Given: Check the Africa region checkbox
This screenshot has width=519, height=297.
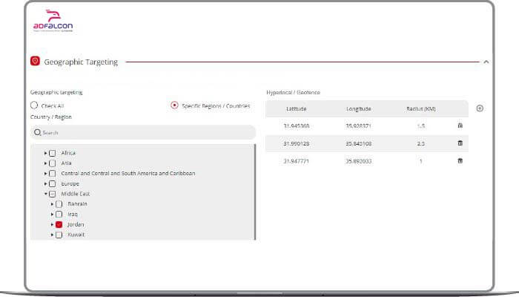Looking at the screenshot, I should click(52, 153).
